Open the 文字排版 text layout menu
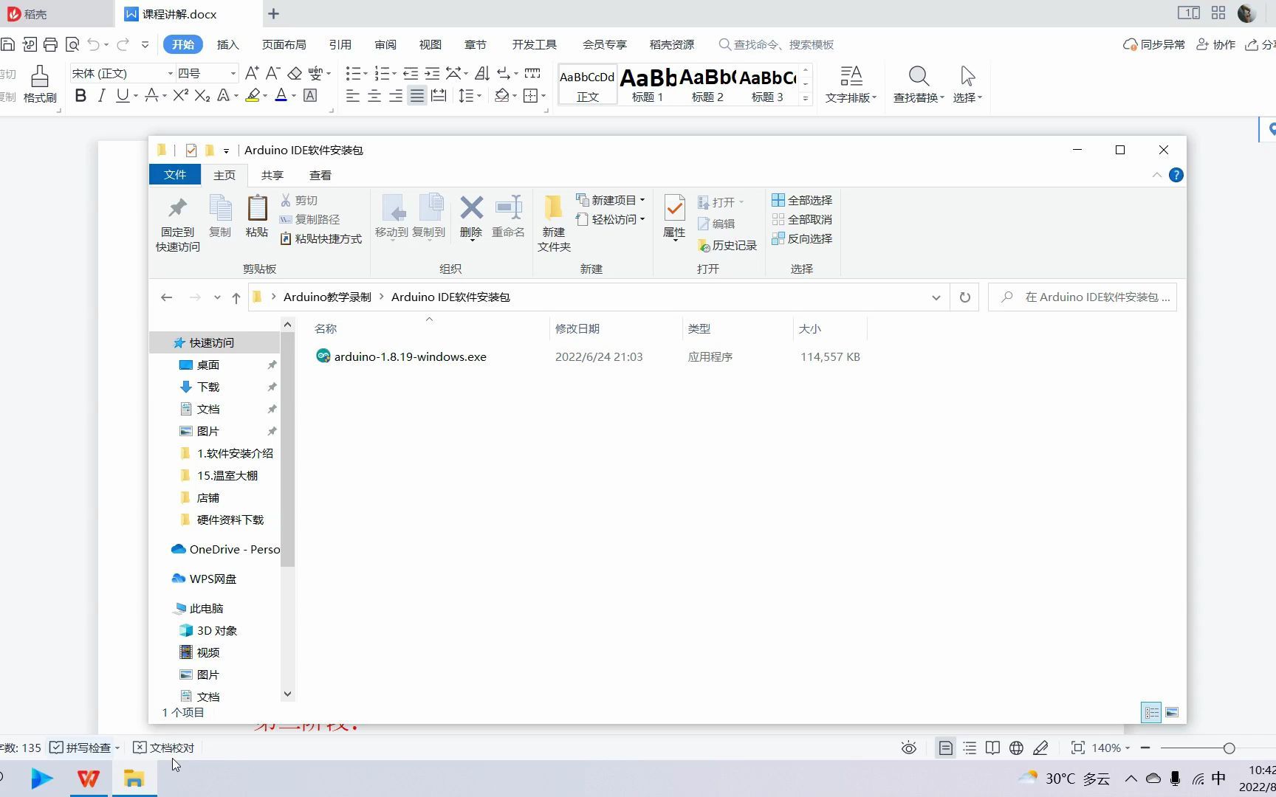The height and width of the screenshot is (797, 1276). pos(851,84)
